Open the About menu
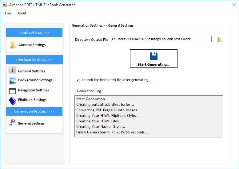Screen dimensions: 239x169 point(22,13)
